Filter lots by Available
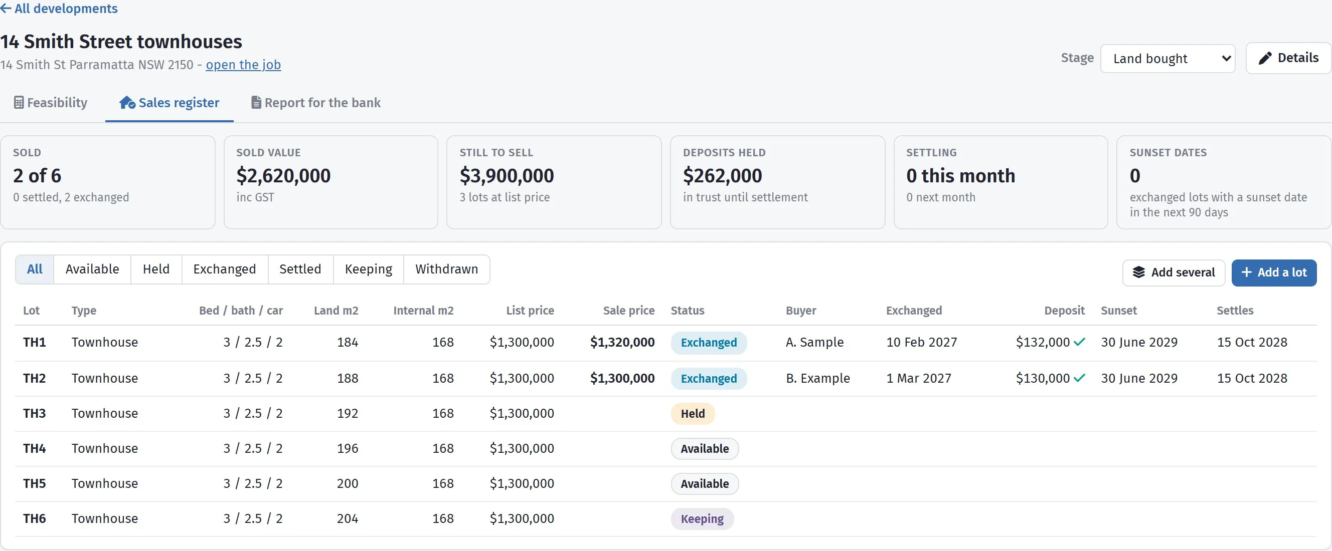This screenshot has height=551, width=1332. [92, 269]
